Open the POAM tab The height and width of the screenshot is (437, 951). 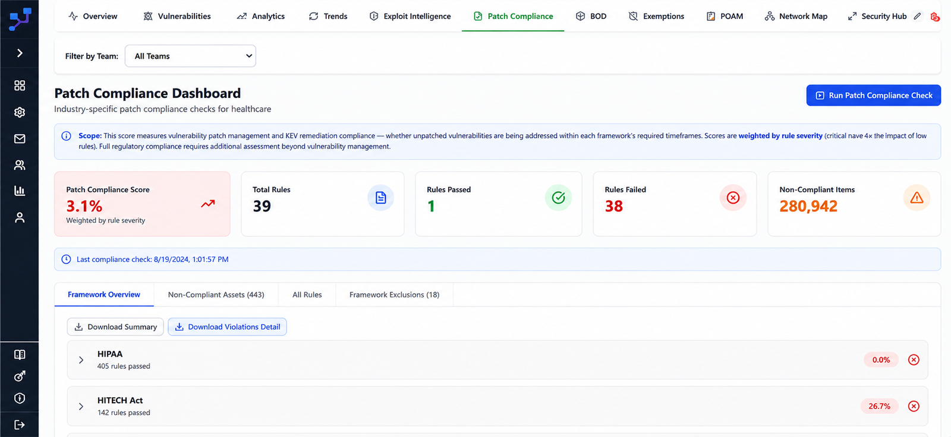[x=725, y=16]
